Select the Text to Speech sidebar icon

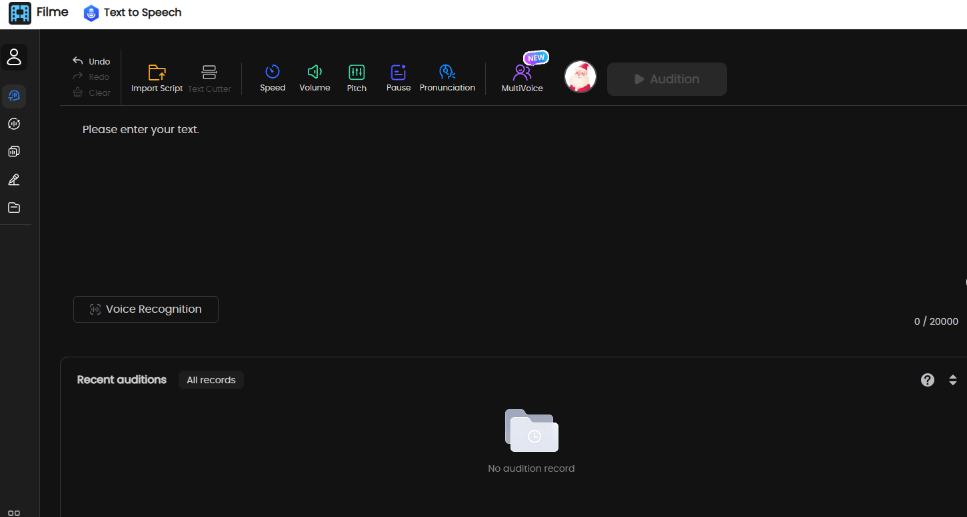click(14, 96)
